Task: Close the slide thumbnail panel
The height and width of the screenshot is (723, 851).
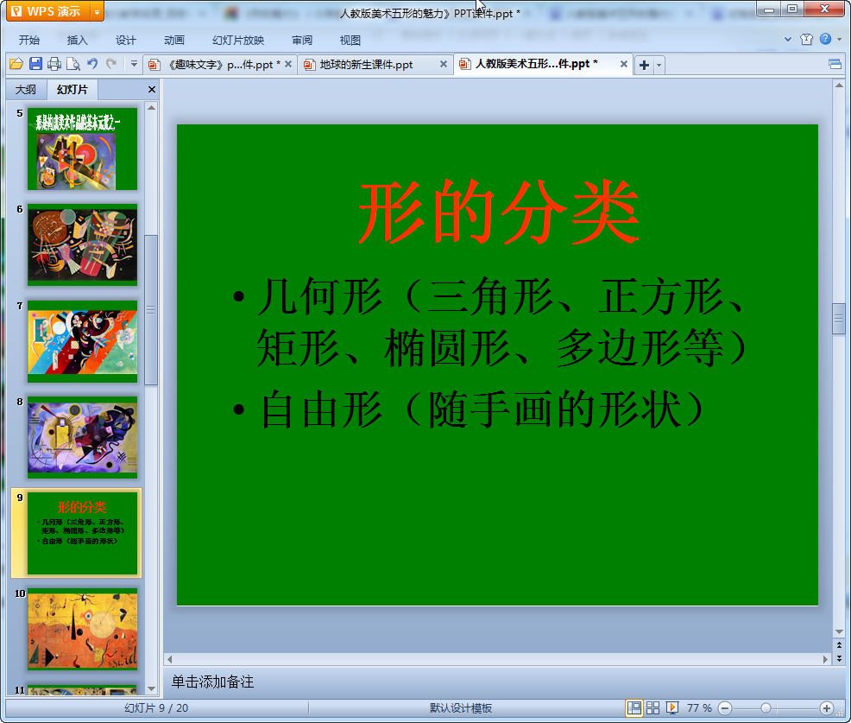Action: tap(152, 90)
